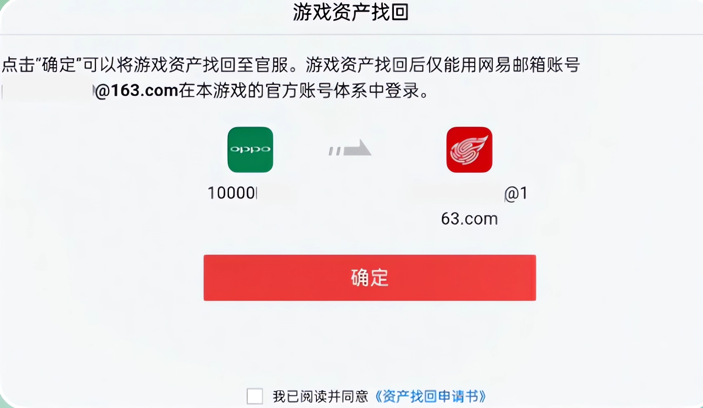Image resolution: width=703 pixels, height=408 pixels.
Task: Click the 我已阅读并同意 label text
Action: tap(320, 396)
